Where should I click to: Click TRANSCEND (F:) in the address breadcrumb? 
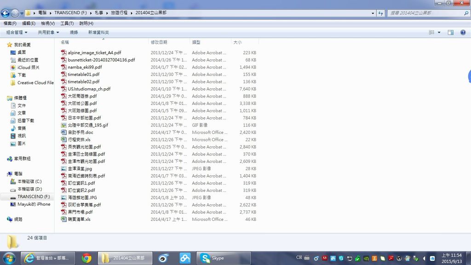point(70,12)
